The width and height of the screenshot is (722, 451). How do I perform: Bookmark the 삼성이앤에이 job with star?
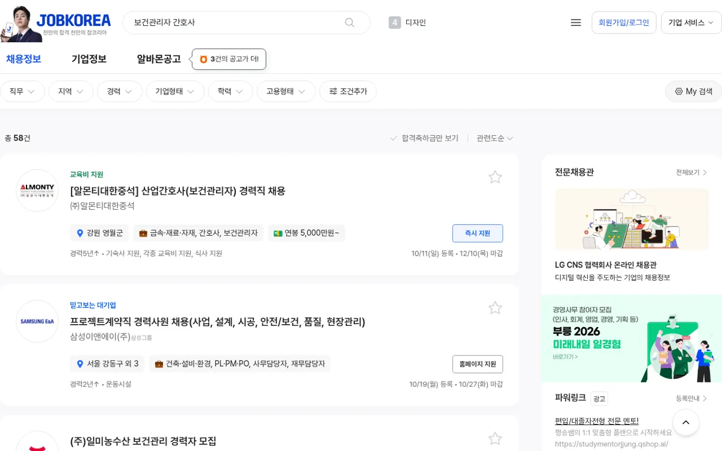coord(495,308)
